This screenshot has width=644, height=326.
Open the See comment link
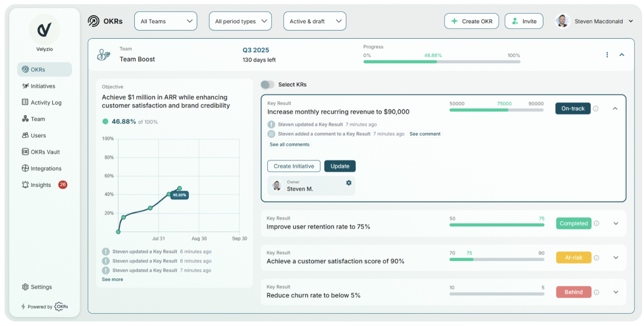click(425, 134)
